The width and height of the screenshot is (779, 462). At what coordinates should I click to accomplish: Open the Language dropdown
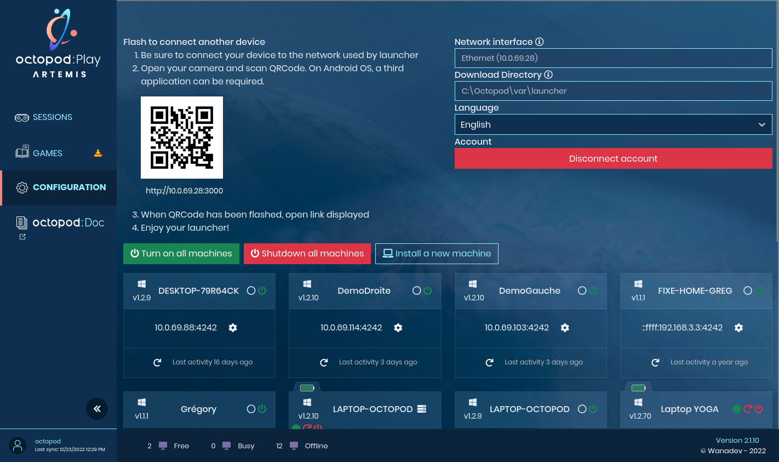[613, 124]
